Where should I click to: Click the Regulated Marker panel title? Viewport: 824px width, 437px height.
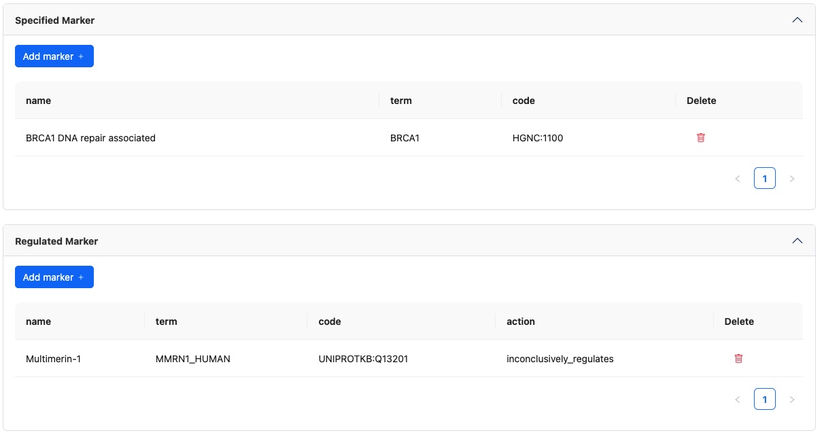pyautogui.click(x=56, y=241)
